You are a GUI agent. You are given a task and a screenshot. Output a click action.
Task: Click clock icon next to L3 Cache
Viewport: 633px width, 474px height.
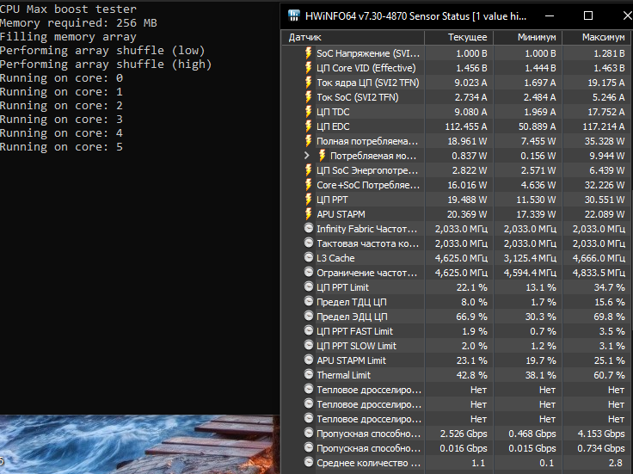tap(309, 258)
